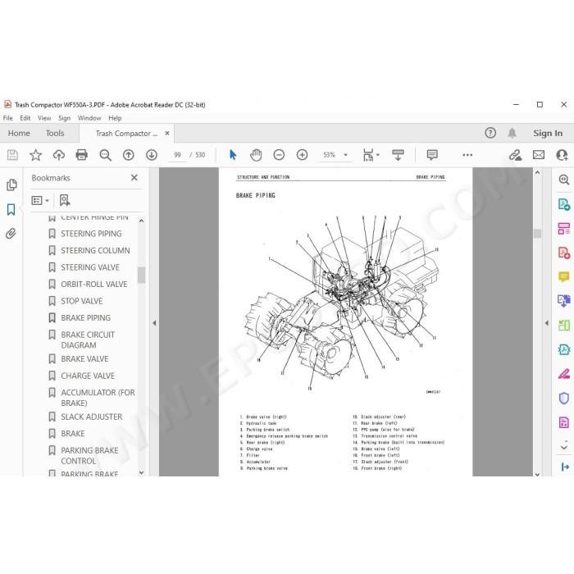Toggle Page Thumbnails panel icon
The height and width of the screenshot is (574, 574).
click(11, 184)
